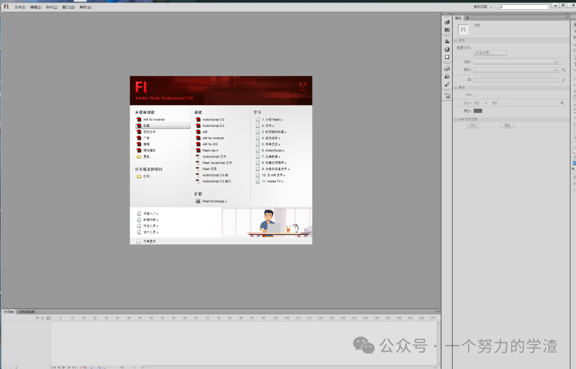Open the Swatches panel grid icon

[x=447, y=30]
